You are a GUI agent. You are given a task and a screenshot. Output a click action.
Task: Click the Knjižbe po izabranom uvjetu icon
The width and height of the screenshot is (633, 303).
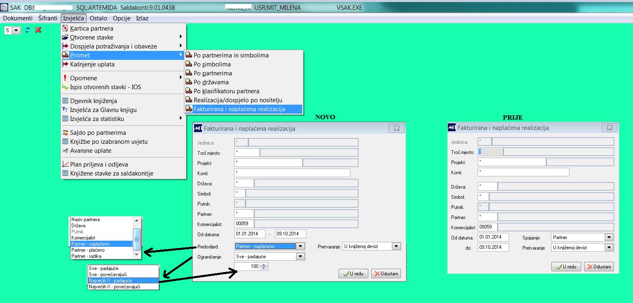(65, 142)
